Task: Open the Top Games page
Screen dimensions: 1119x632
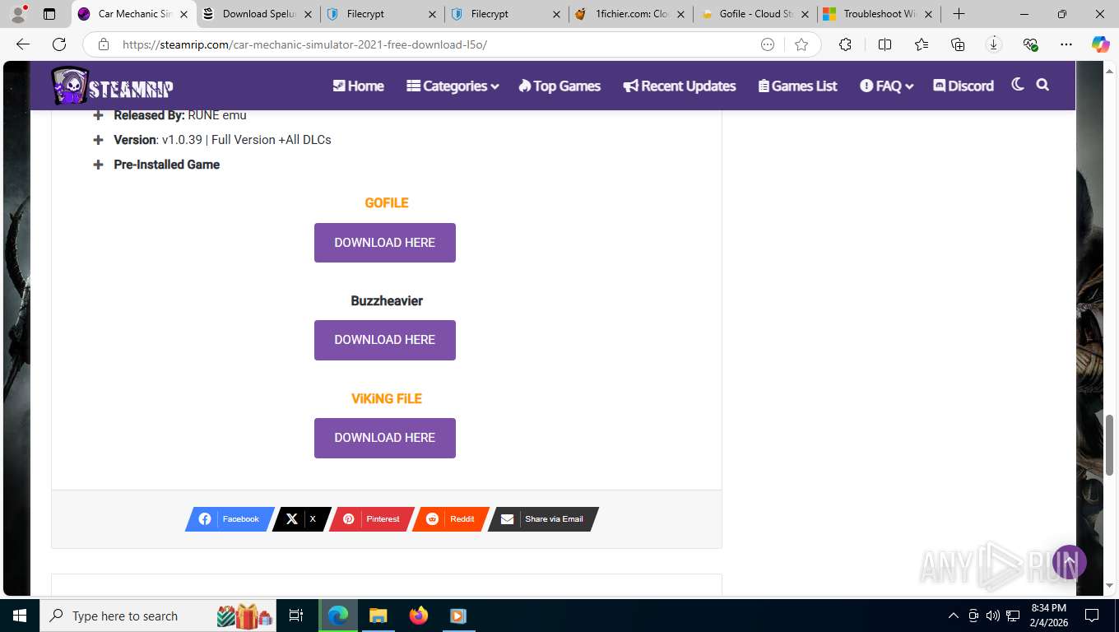Action: coord(559,86)
